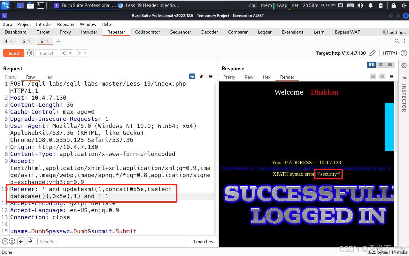Switch to the Less-19 Header Injection browser window

click(x=149, y=5)
